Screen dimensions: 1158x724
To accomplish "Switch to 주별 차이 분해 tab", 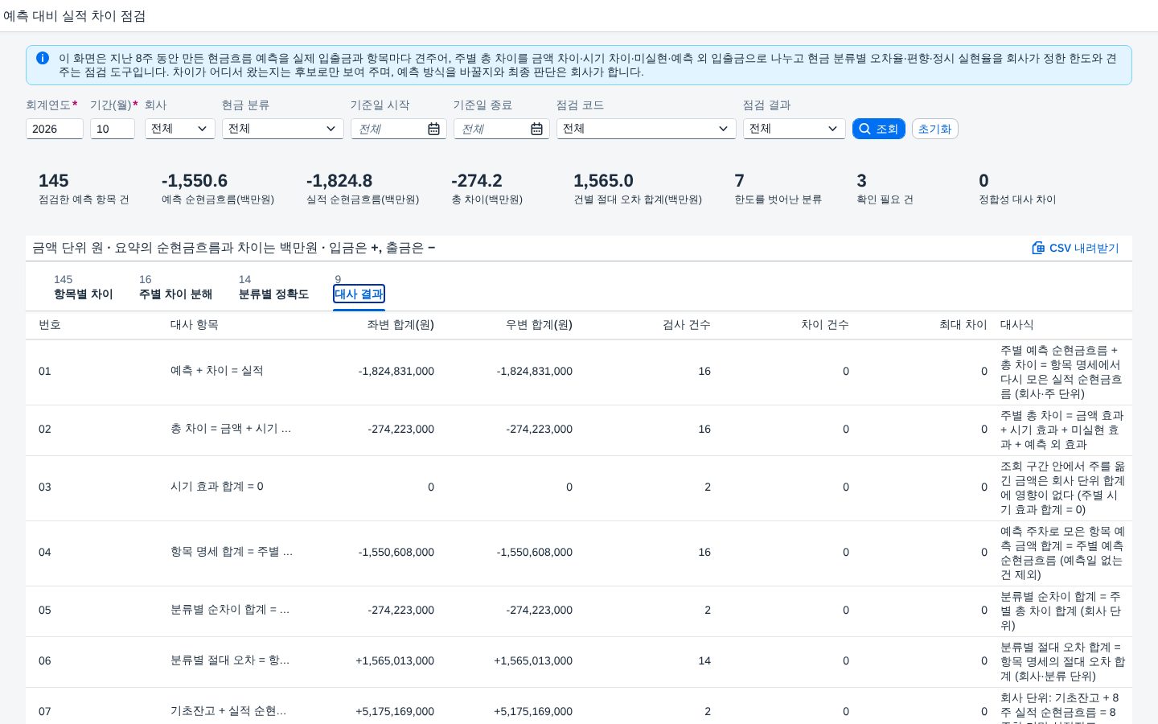I will click(x=175, y=287).
